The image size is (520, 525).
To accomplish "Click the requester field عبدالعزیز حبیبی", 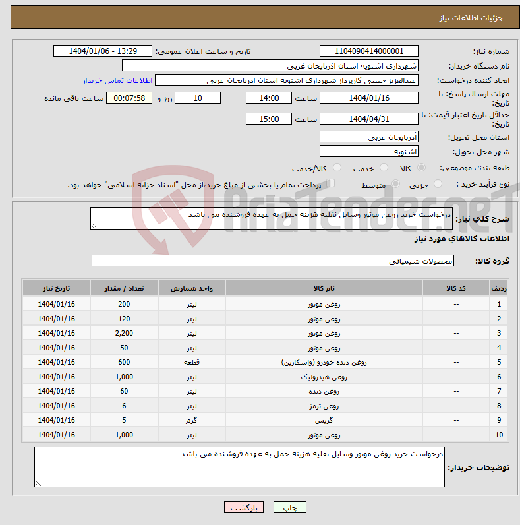I will [287, 80].
